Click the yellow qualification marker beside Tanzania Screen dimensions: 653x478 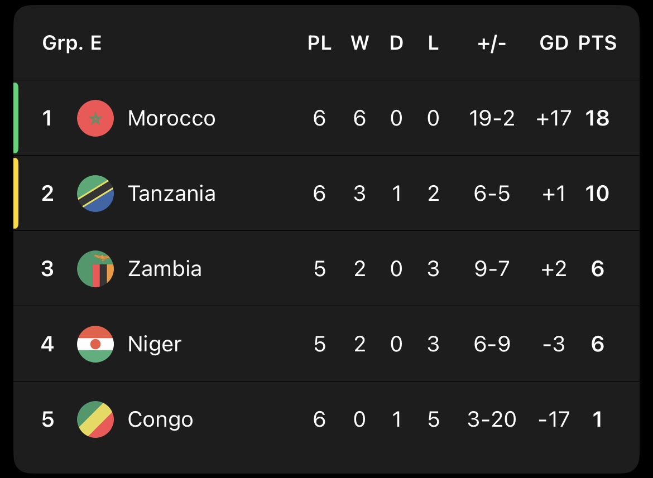16,193
